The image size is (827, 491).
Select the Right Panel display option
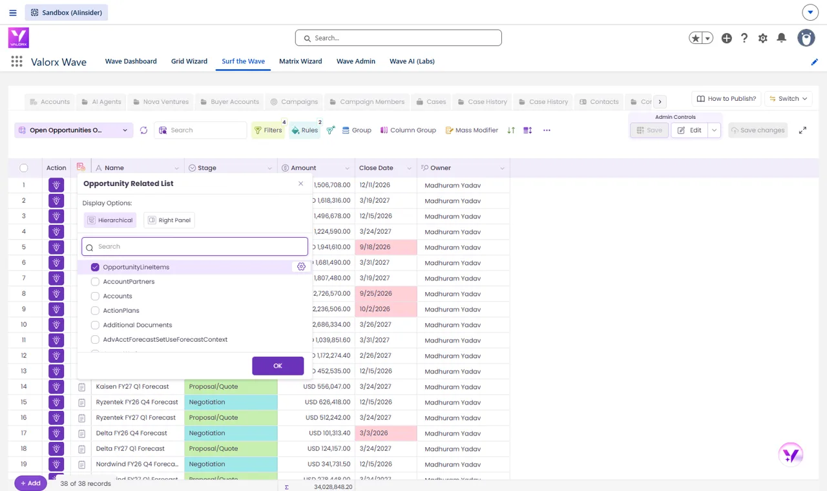(169, 220)
